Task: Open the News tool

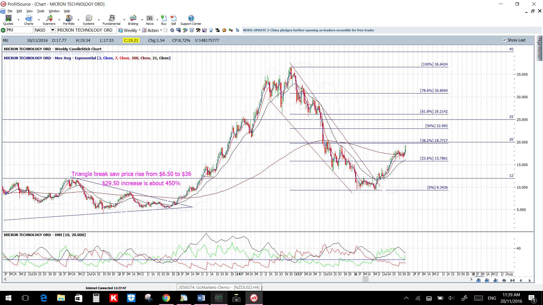Action: tap(150, 20)
